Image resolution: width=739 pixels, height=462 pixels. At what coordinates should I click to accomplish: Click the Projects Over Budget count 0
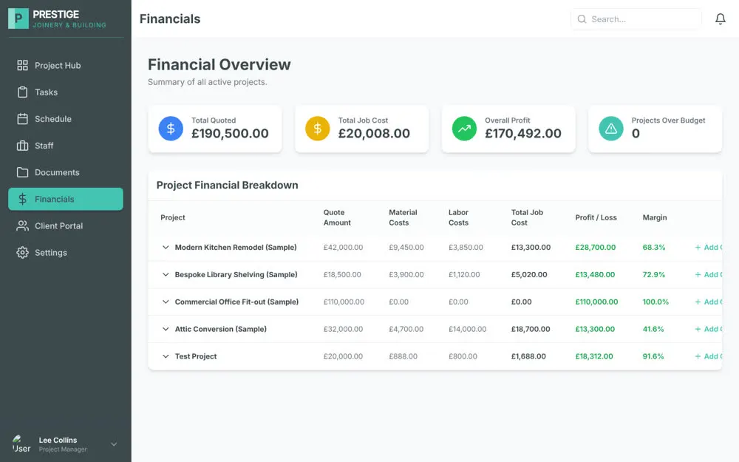[x=636, y=133]
